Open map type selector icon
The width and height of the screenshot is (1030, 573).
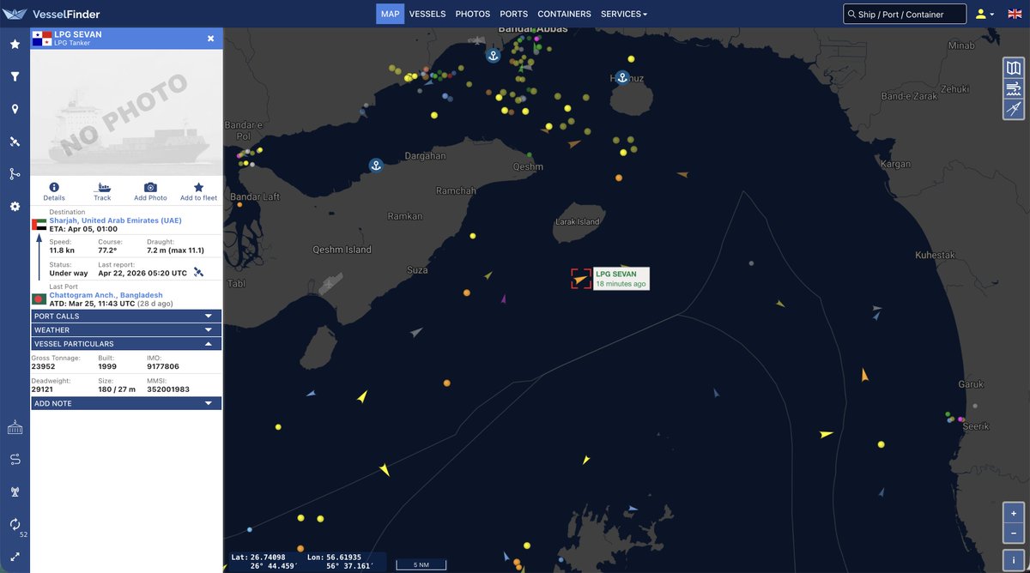tap(1014, 68)
